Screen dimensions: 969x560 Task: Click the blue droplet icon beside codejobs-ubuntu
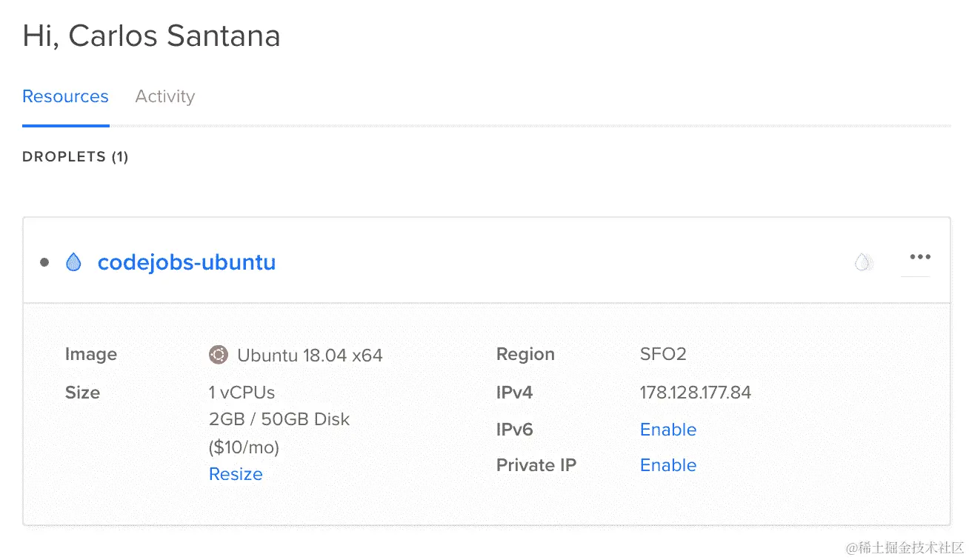(73, 262)
